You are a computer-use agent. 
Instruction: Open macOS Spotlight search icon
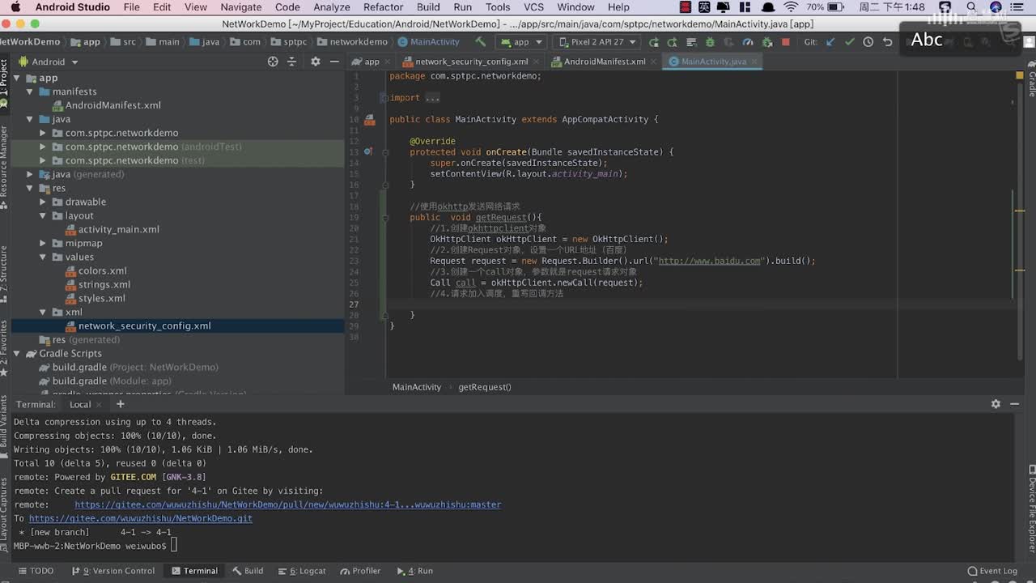click(971, 7)
